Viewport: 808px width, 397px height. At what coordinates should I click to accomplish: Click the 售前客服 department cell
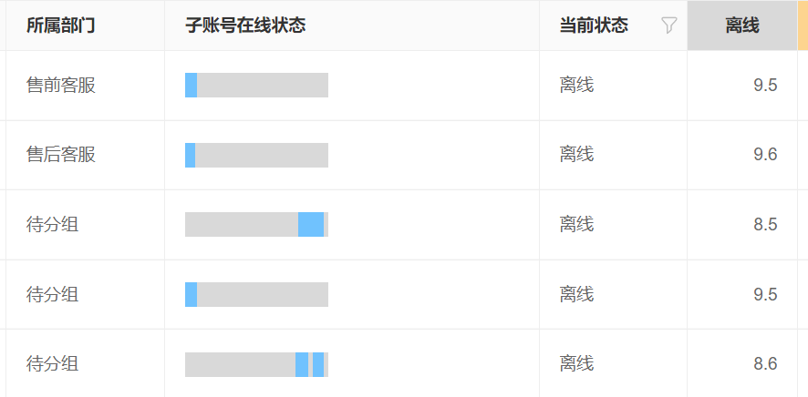coord(61,85)
